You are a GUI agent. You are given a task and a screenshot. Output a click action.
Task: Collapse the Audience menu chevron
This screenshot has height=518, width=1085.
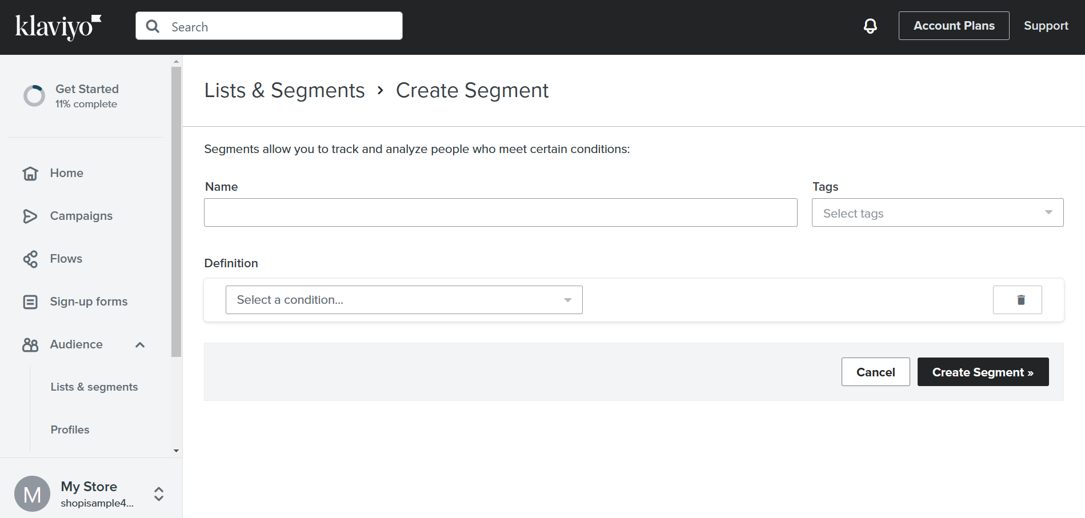140,344
